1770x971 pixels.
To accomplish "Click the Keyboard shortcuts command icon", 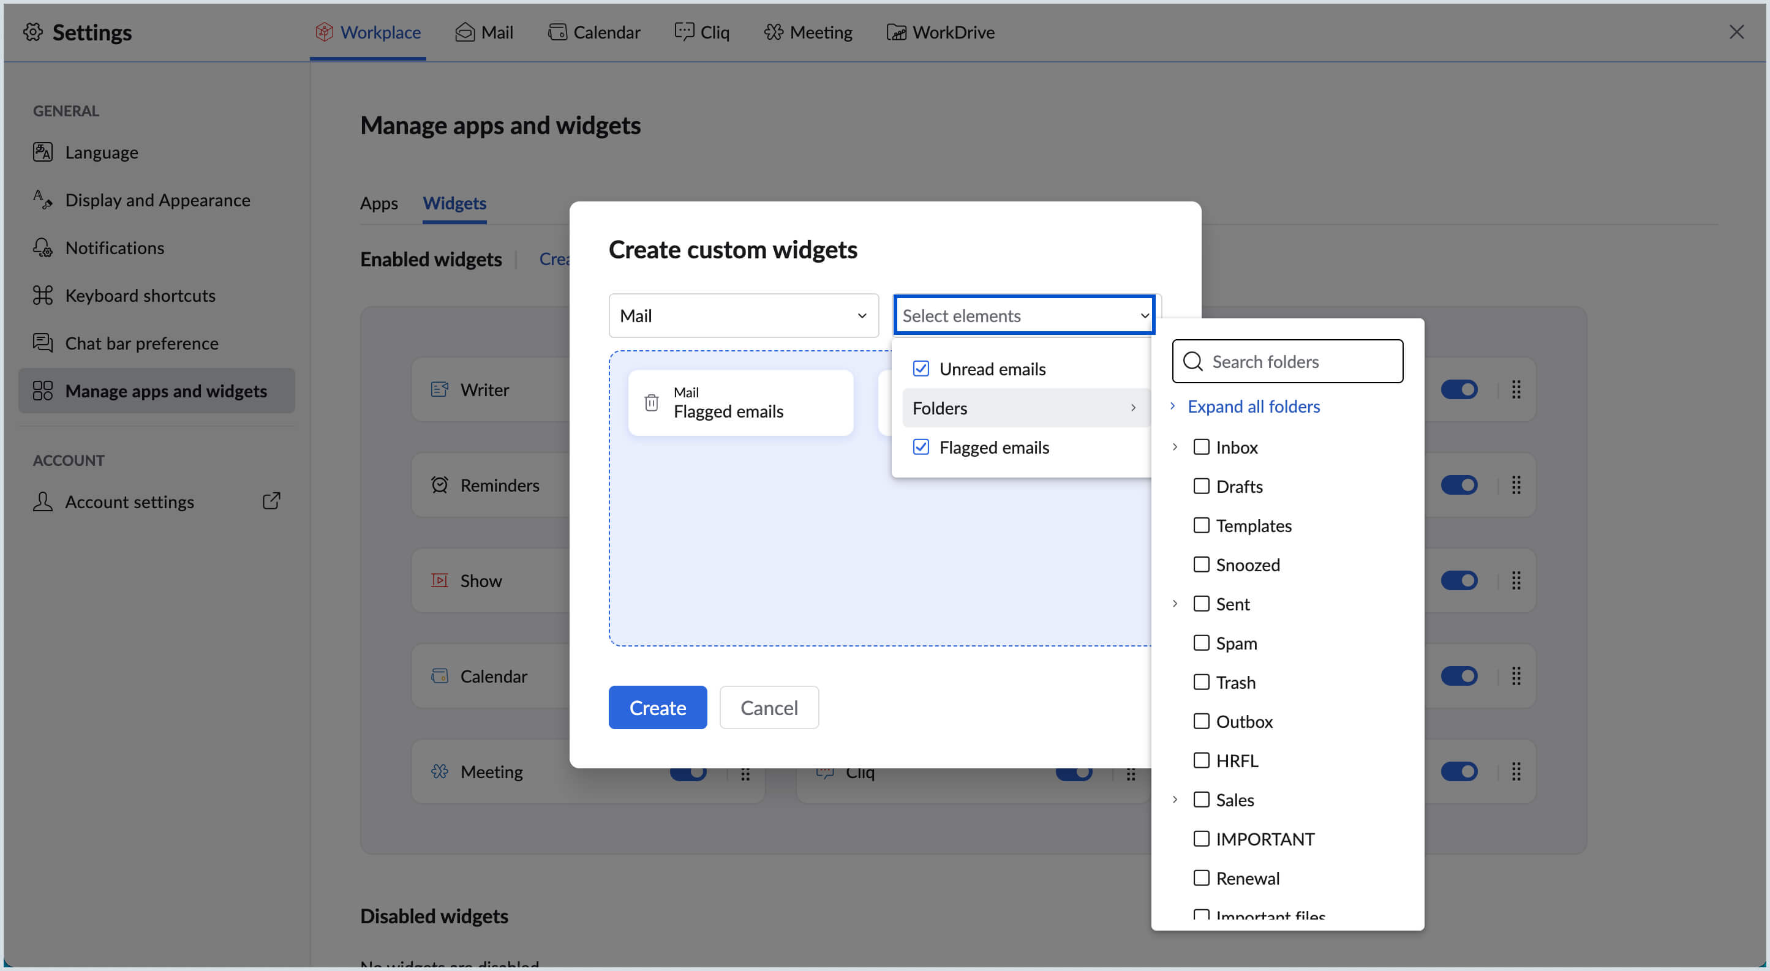I will [x=43, y=295].
